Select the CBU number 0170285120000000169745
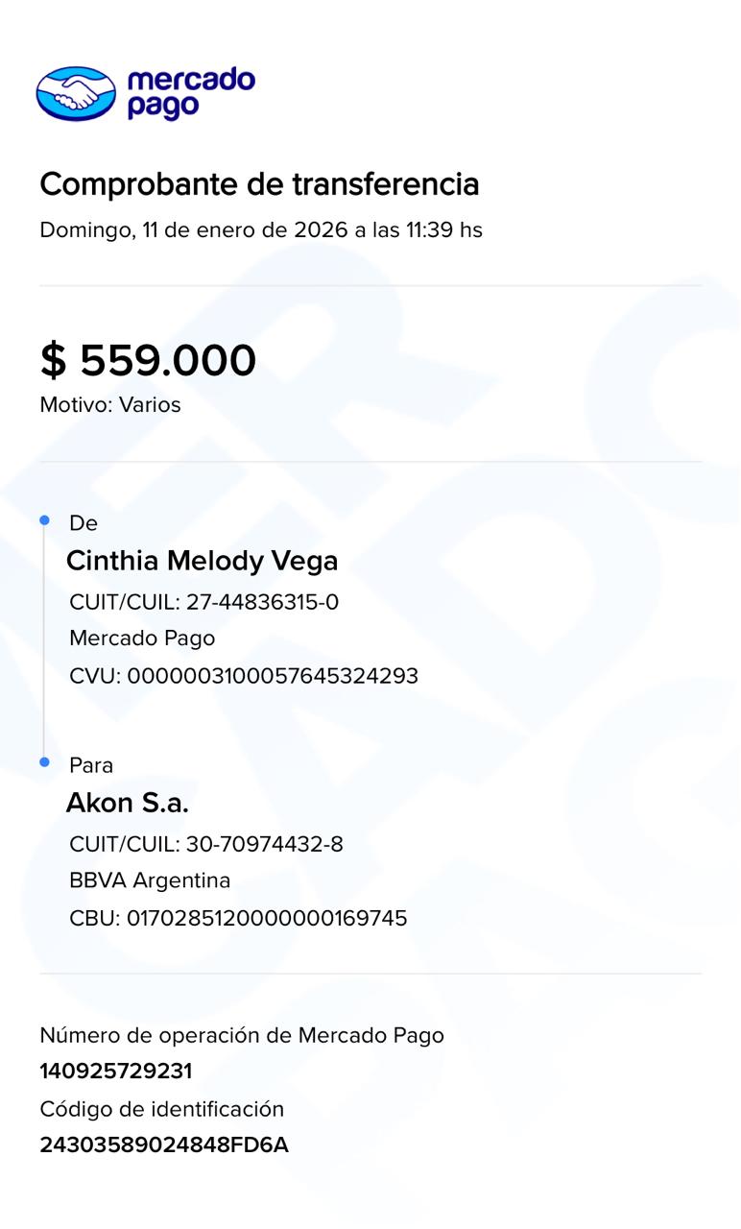Image resolution: width=741 pixels, height=1229 pixels. coord(238,918)
